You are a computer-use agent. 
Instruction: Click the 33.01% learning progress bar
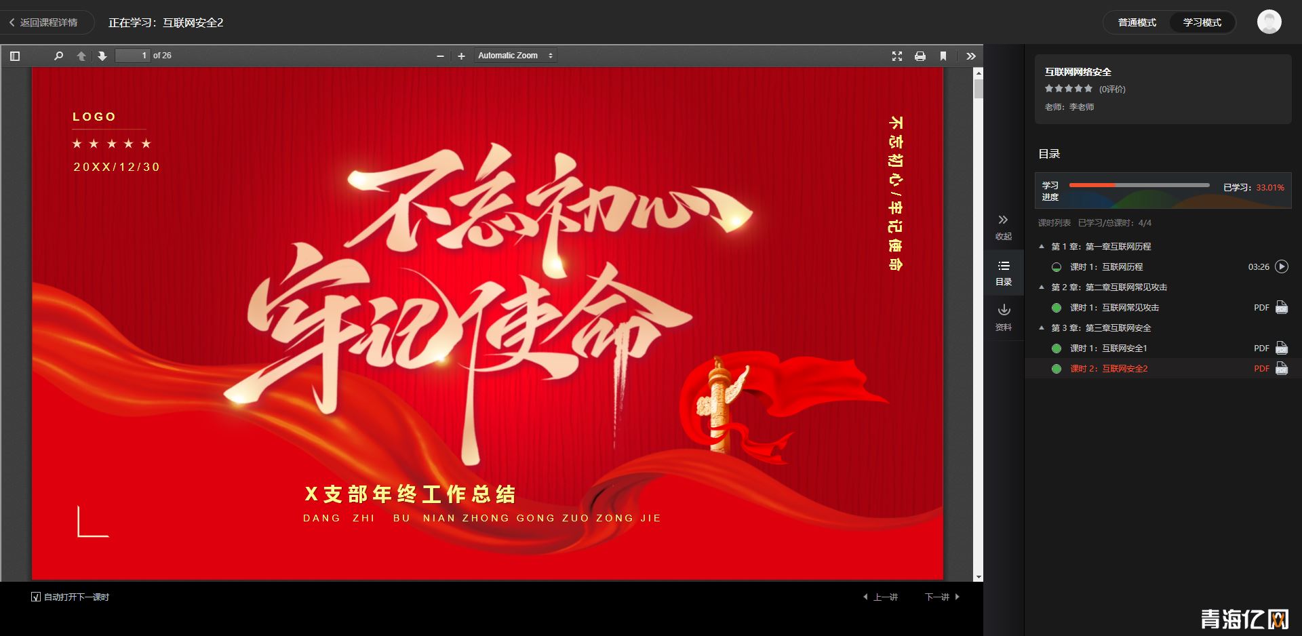(x=1139, y=184)
